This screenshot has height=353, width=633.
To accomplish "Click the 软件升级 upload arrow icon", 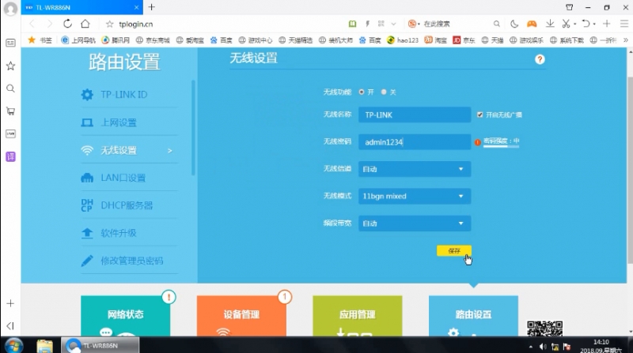I will point(87,233).
